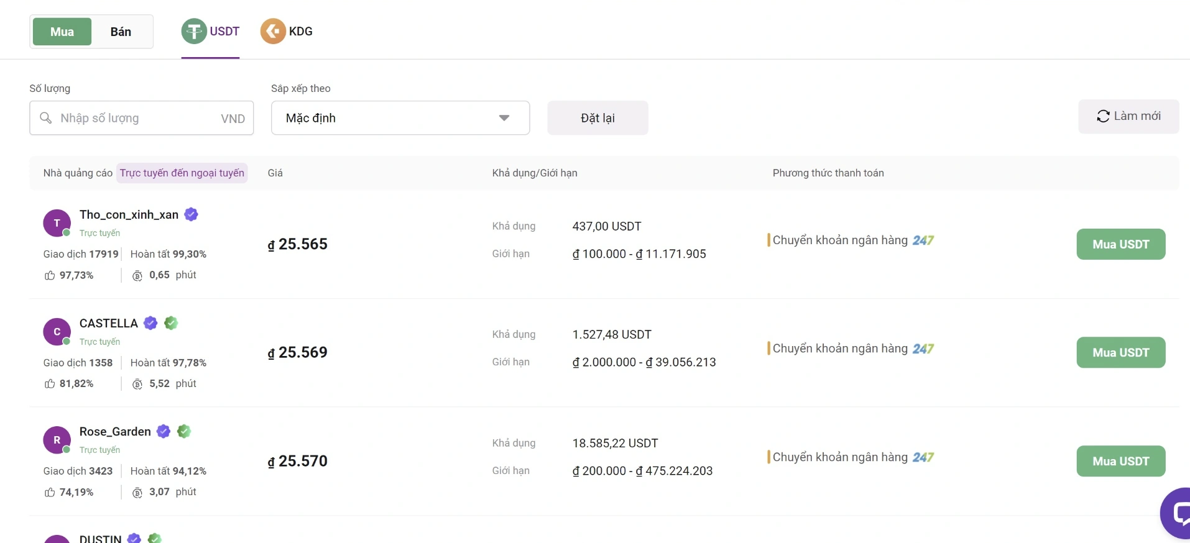Click 247 logo in CASTELLA row

click(x=923, y=349)
